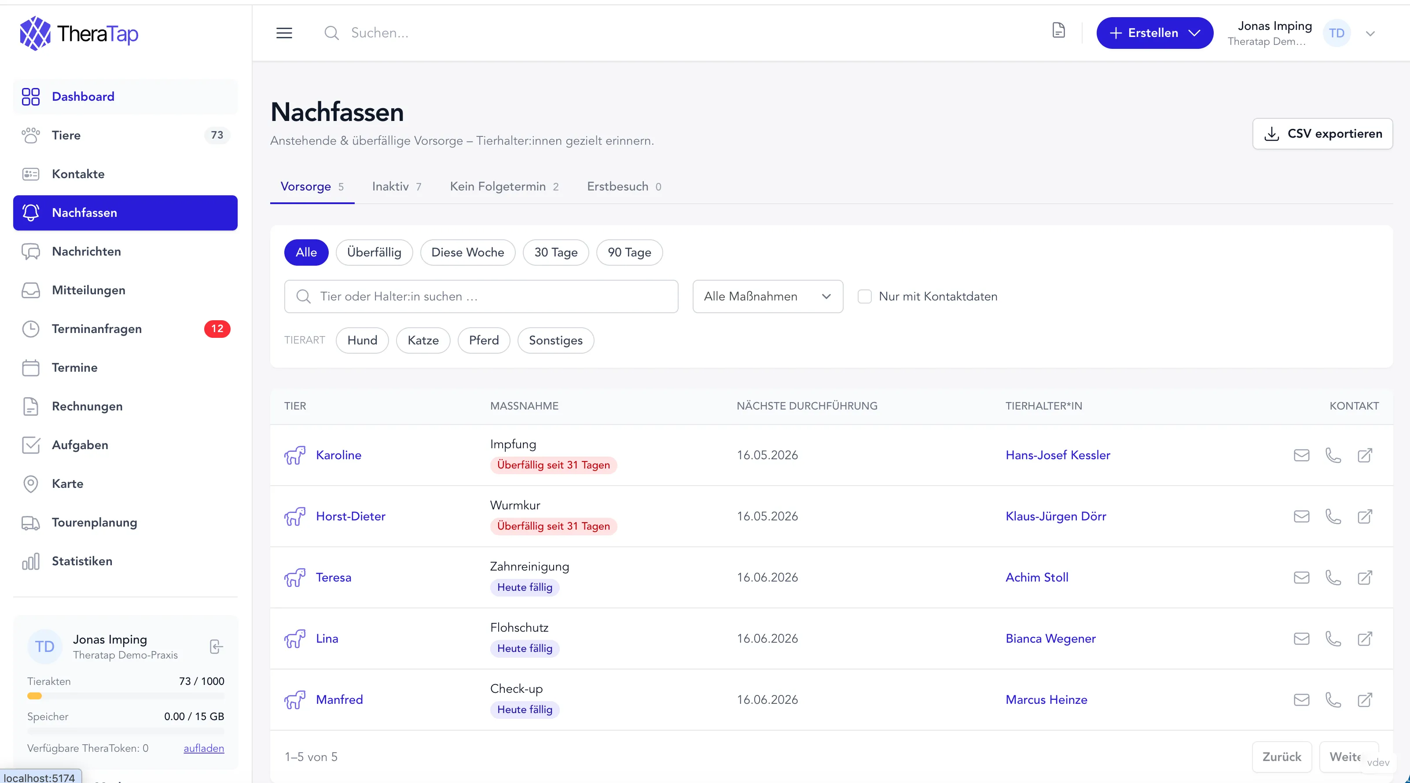Click the aufladen link
The width and height of the screenshot is (1410, 783).
[x=204, y=749]
